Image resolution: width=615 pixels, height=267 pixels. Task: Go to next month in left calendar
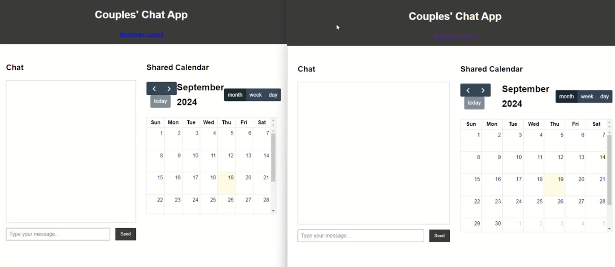[169, 88]
